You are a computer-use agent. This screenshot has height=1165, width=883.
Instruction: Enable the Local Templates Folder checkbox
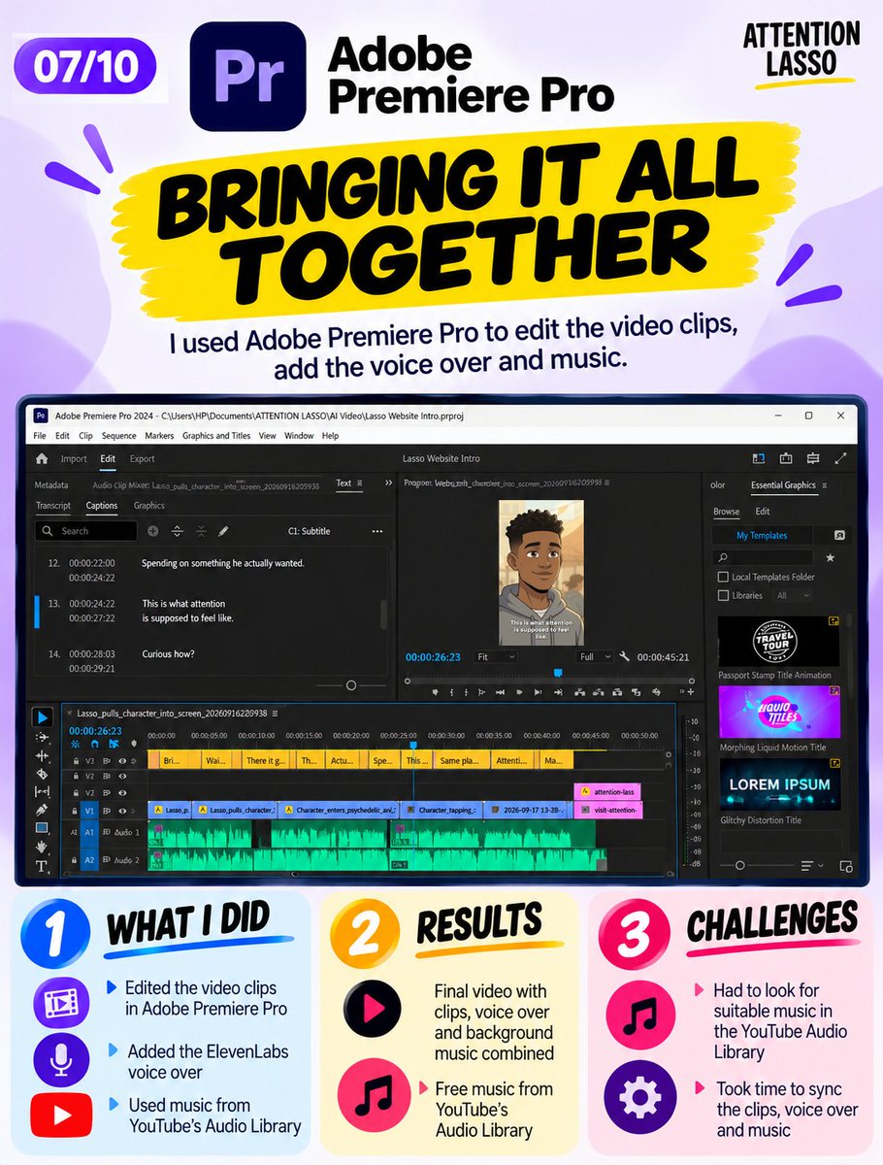click(x=723, y=577)
